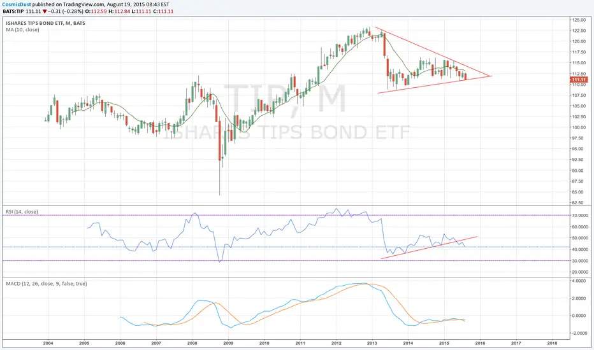Click the 2007 label on the time axis
Image resolution: width=594 pixels, height=350 pixels.
[x=156, y=343]
